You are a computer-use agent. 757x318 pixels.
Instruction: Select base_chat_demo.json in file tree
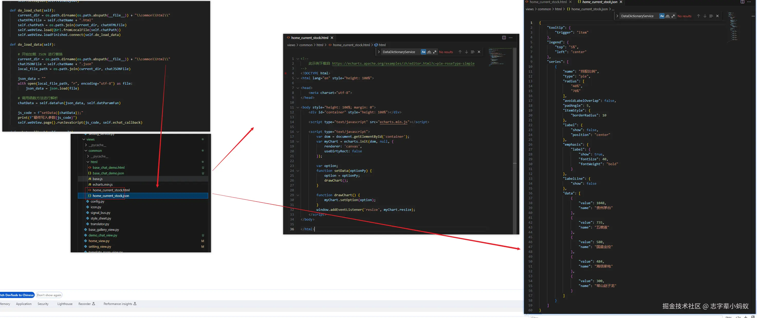click(x=108, y=173)
